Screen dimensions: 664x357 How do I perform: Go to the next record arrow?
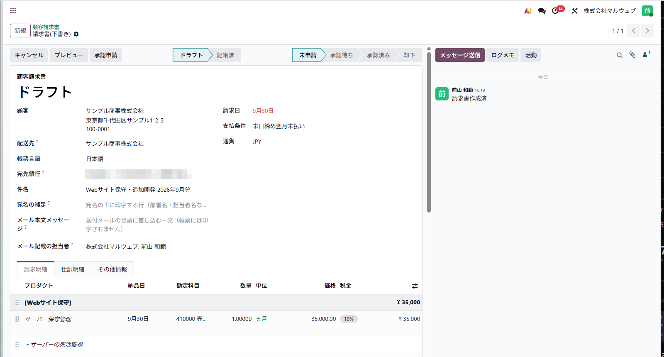click(x=647, y=31)
